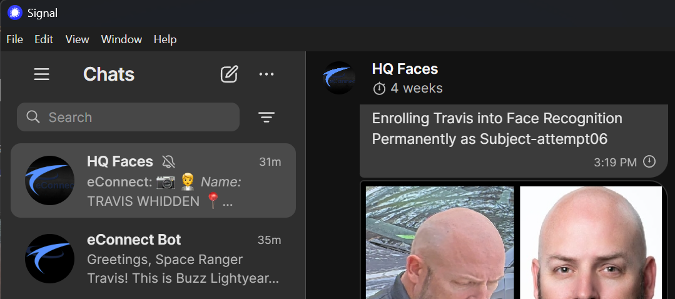
Task: Open the hamburger navigation menu
Action: pyautogui.click(x=41, y=74)
